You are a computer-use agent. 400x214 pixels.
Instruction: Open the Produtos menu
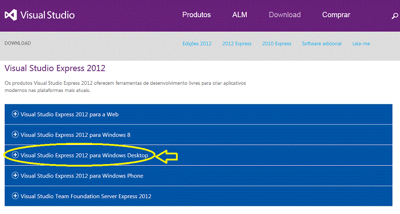pyautogui.click(x=197, y=15)
